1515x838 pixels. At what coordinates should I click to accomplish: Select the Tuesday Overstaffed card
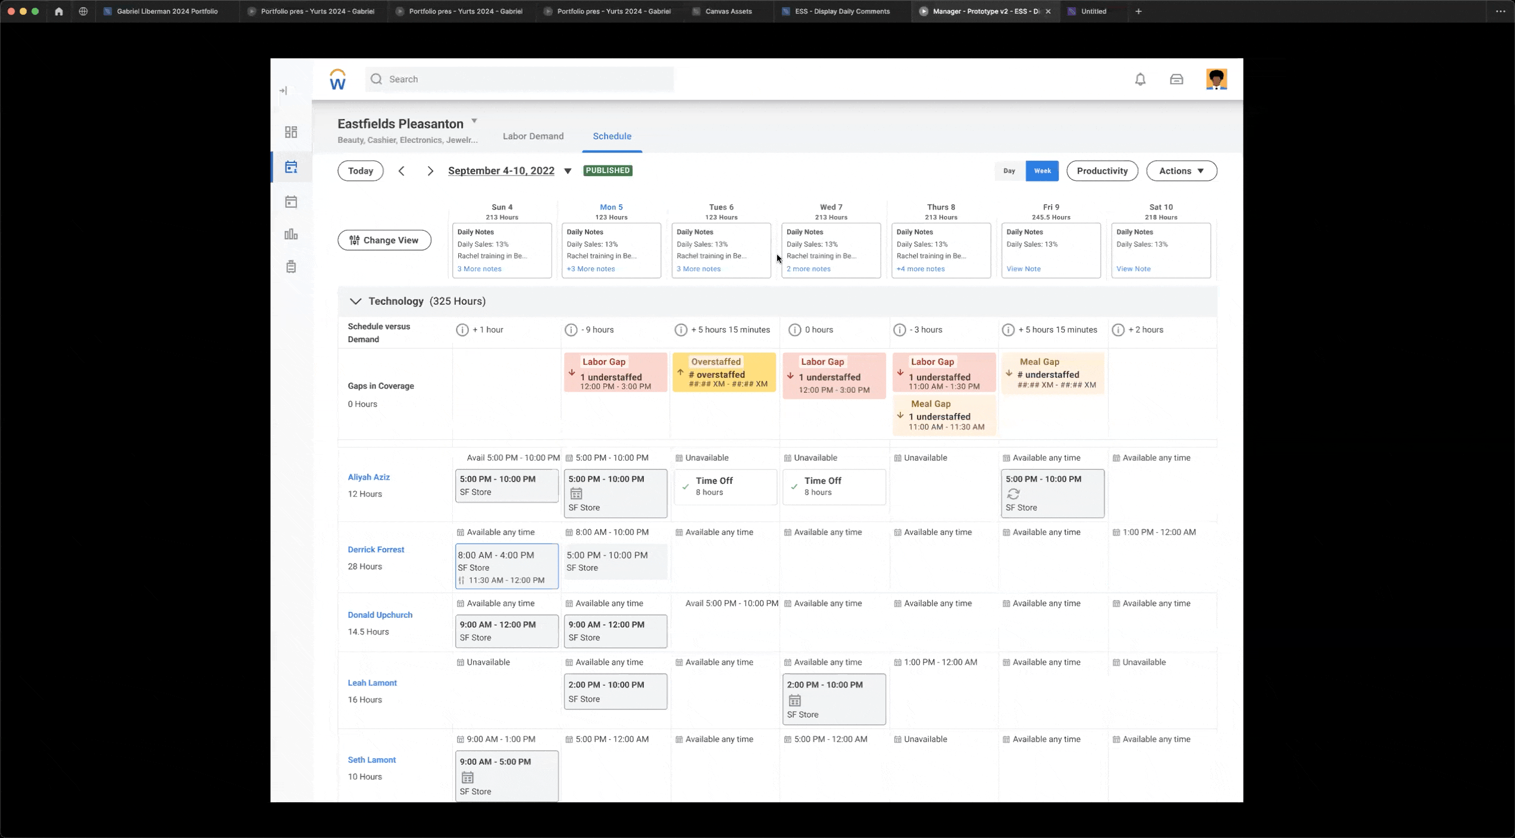pos(724,373)
